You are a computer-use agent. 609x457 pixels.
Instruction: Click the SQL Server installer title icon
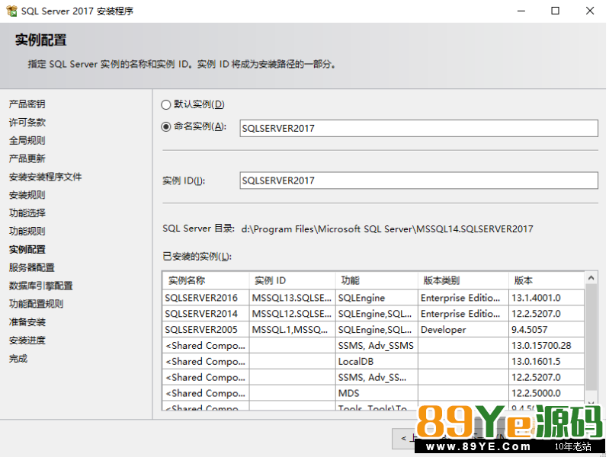point(11,11)
